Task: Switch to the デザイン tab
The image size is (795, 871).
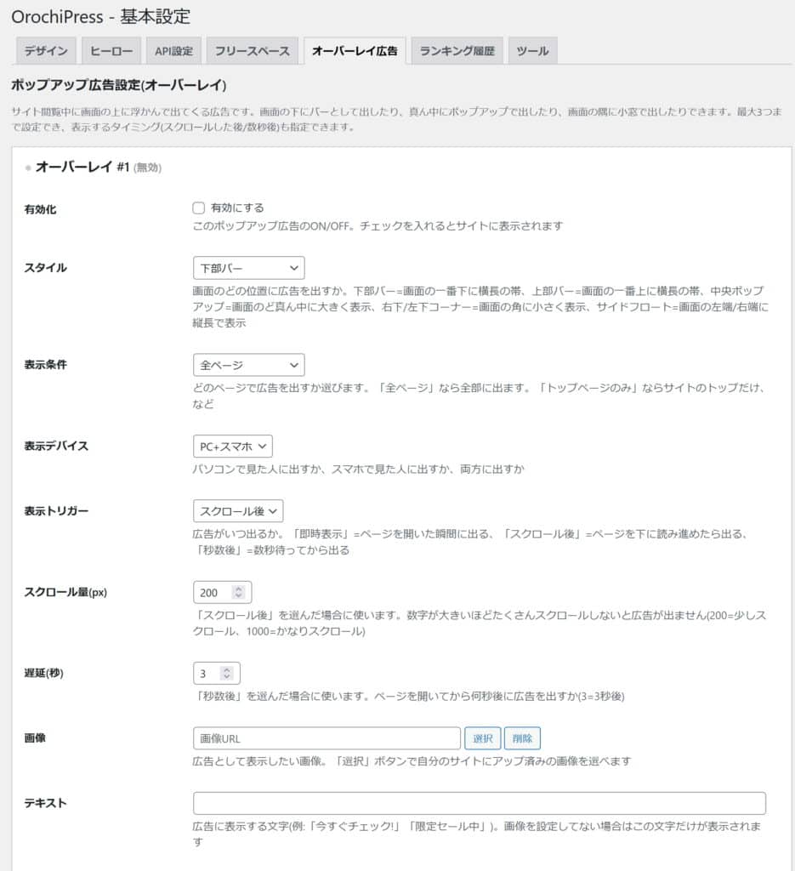Action: [47, 51]
